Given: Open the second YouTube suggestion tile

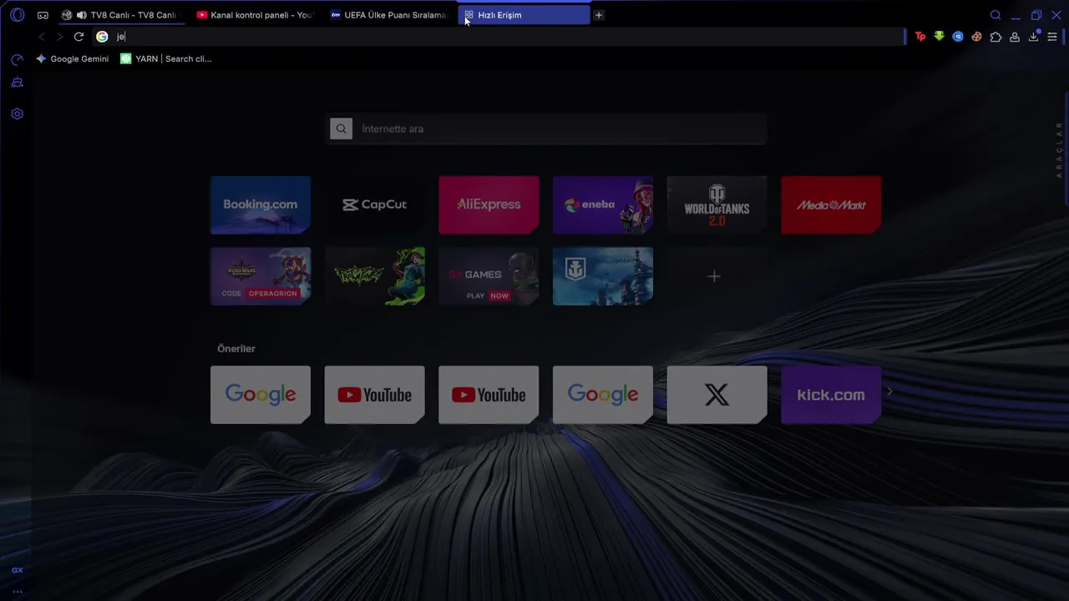Looking at the screenshot, I should [489, 395].
